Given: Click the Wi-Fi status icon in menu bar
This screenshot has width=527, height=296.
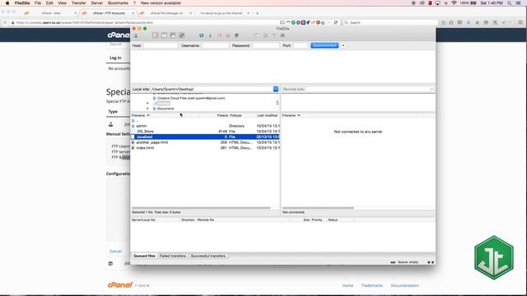Looking at the screenshot, I should tap(454, 3).
